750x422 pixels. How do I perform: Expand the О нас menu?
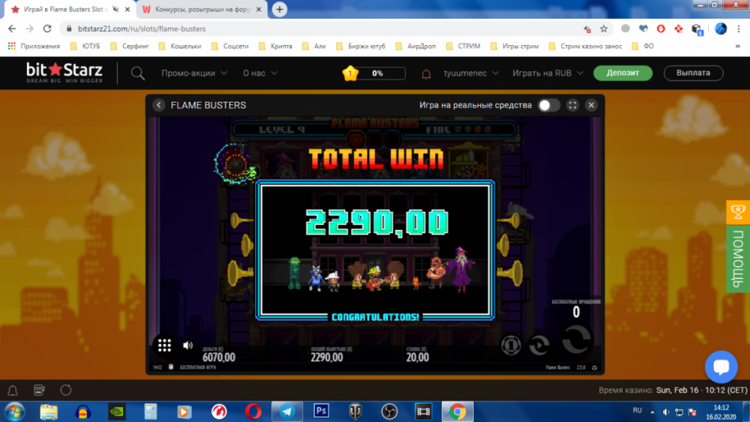click(260, 73)
